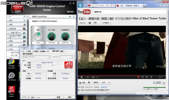
Task: Select CPU Power in sidebar tree
Action: coord(14,55)
